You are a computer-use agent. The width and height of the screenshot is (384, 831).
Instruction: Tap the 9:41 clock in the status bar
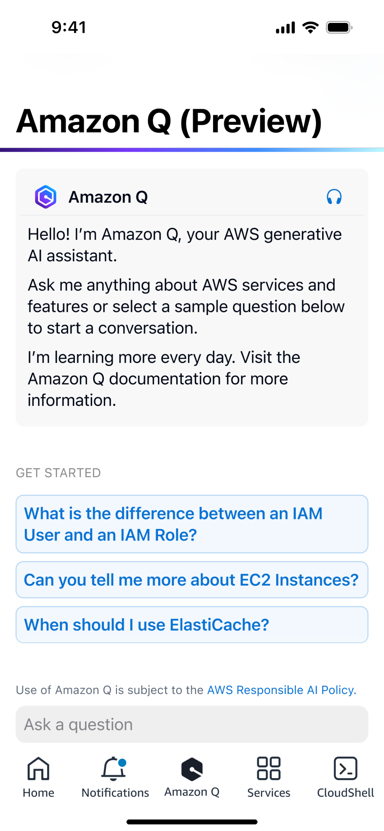(x=69, y=28)
